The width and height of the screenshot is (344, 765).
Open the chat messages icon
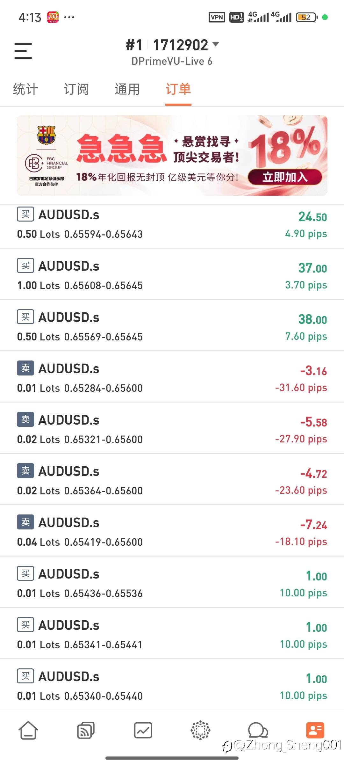click(x=258, y=730)
